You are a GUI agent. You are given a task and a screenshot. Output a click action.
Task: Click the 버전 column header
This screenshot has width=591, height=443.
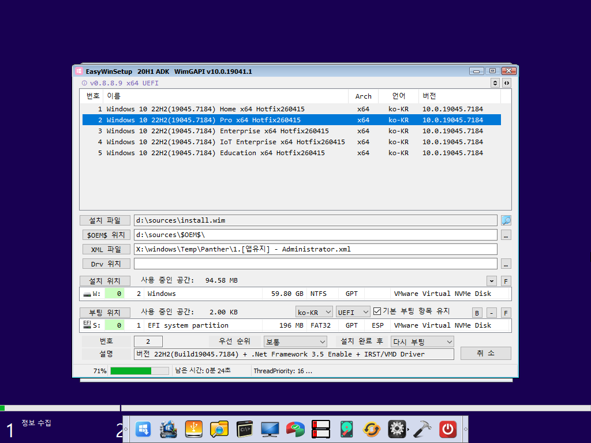click(x=459, y=96)
